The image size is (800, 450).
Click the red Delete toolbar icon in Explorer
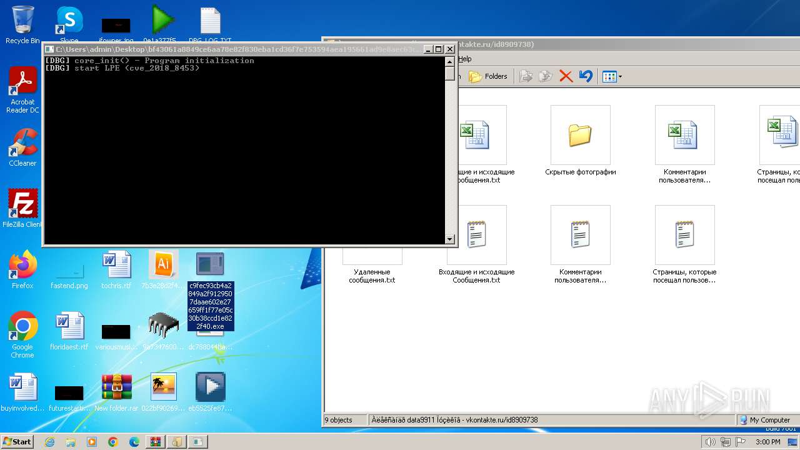(x=566, y=76)
